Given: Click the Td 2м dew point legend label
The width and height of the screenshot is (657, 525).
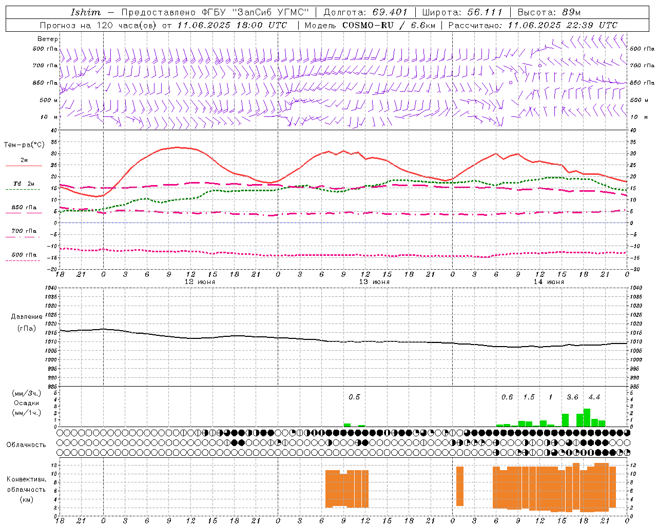Looking at the screenshot, I should pos(24,184).
